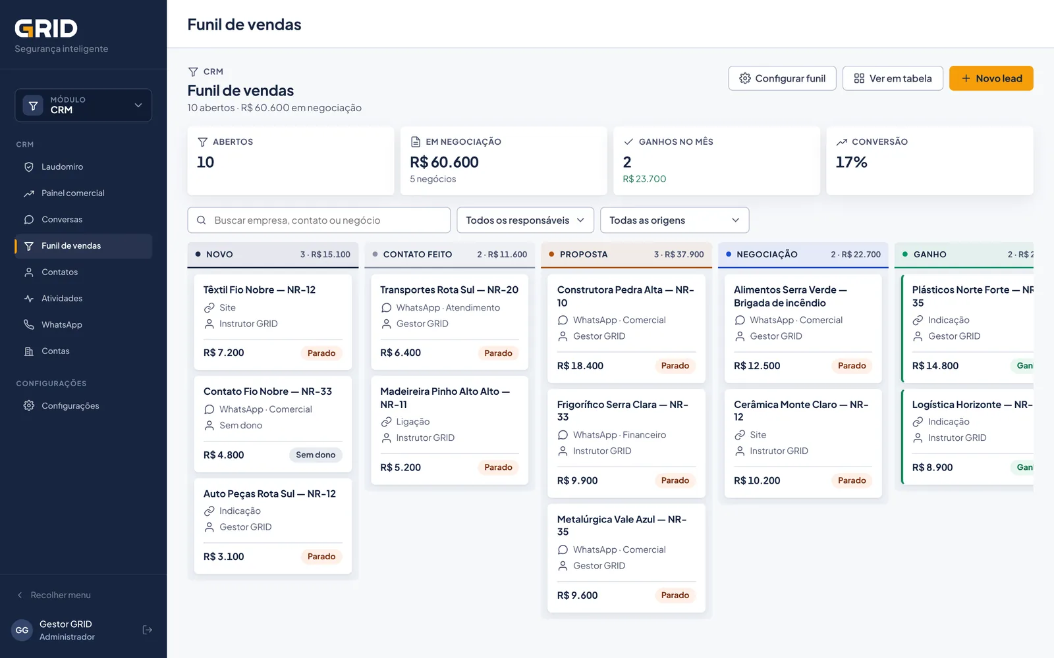Click the Contas building icon
The image size is (1054, 658).
click(29, 351)
